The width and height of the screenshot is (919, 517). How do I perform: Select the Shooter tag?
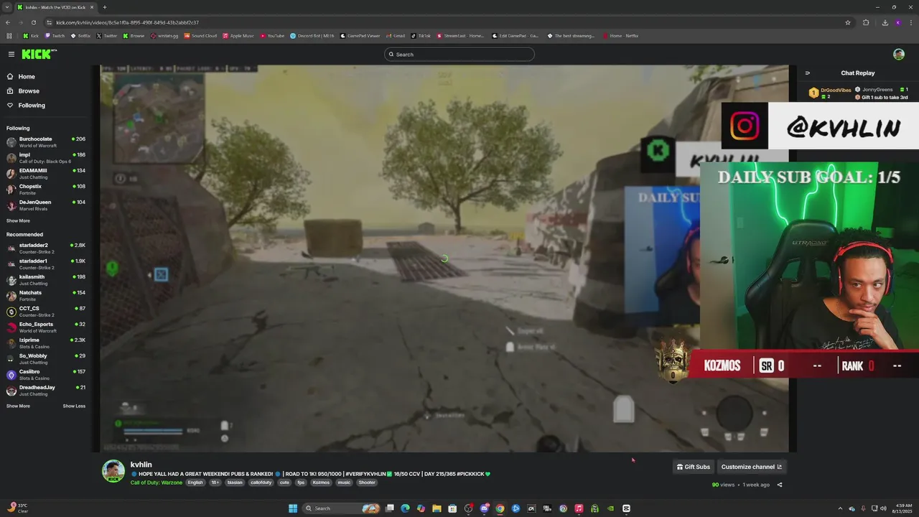[x=367, y=483]
